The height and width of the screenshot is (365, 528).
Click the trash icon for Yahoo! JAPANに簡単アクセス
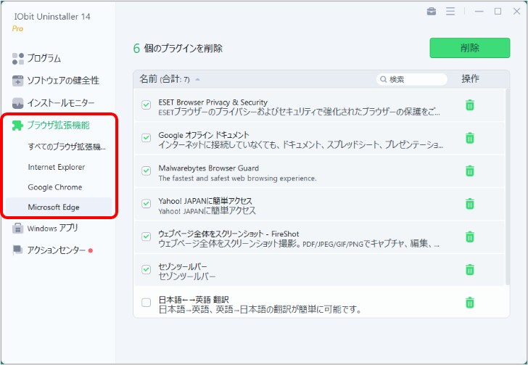pyautogui.click(x=470, y=204)
